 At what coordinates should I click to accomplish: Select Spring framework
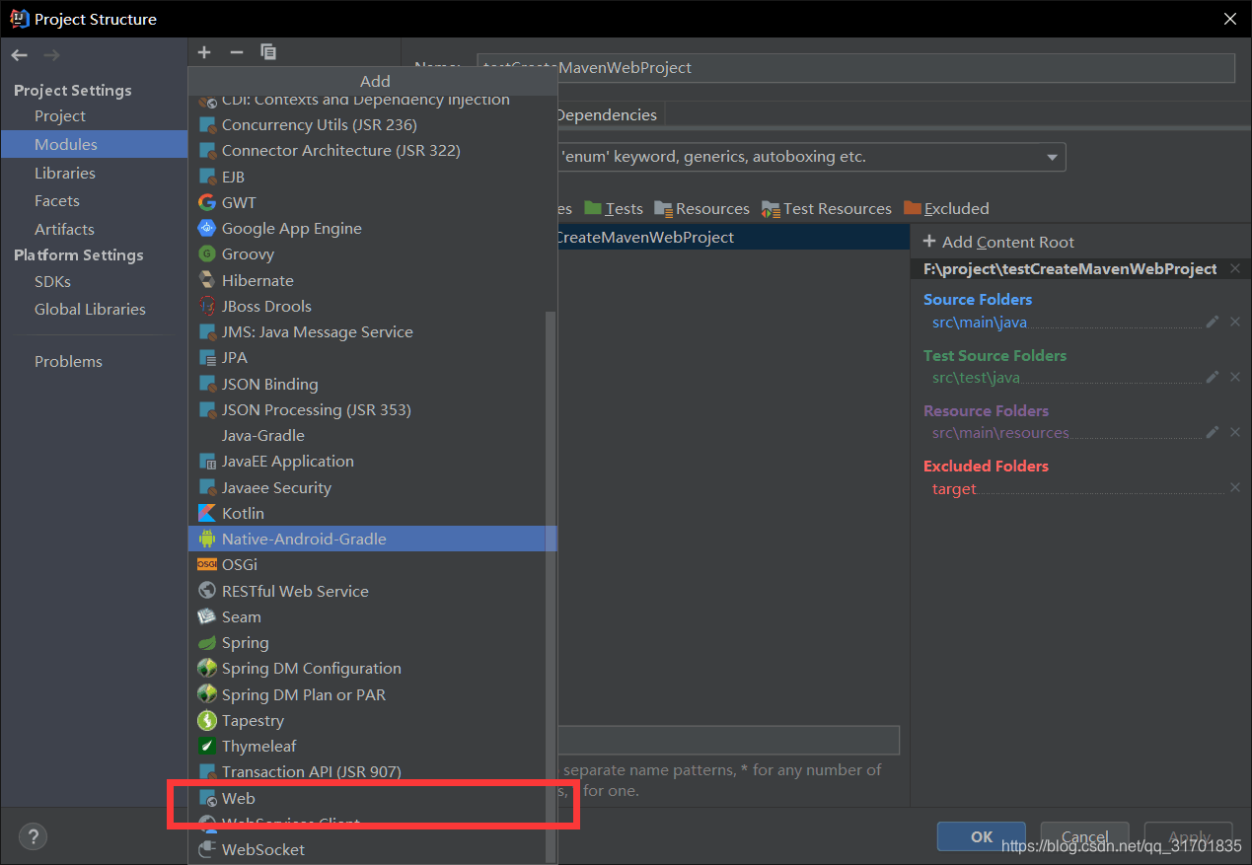372,642
